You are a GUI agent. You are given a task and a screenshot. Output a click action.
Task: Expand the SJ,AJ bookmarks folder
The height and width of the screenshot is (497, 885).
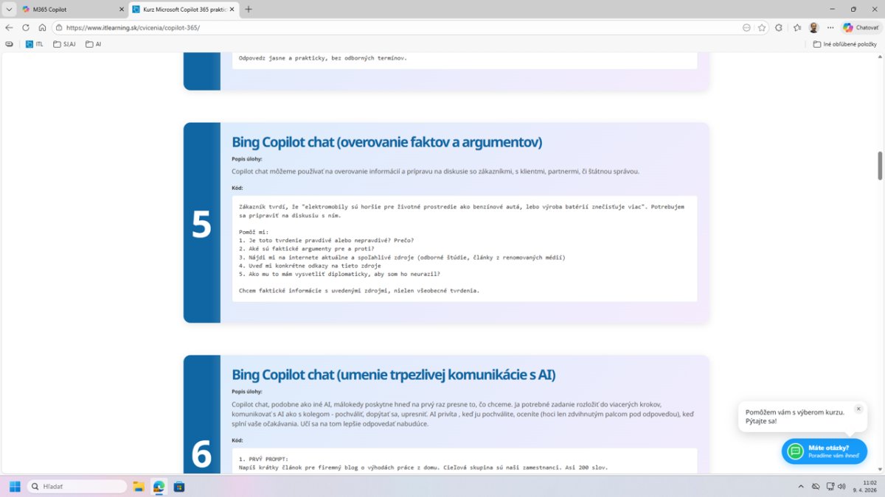tap(65, 44)
